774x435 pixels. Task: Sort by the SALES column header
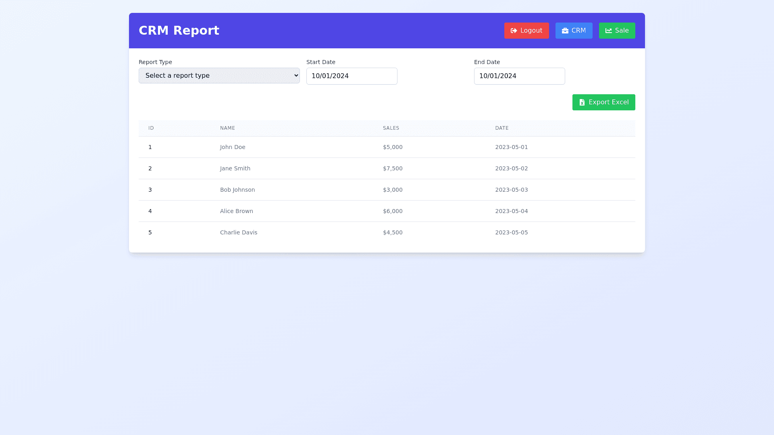[391, 128]
